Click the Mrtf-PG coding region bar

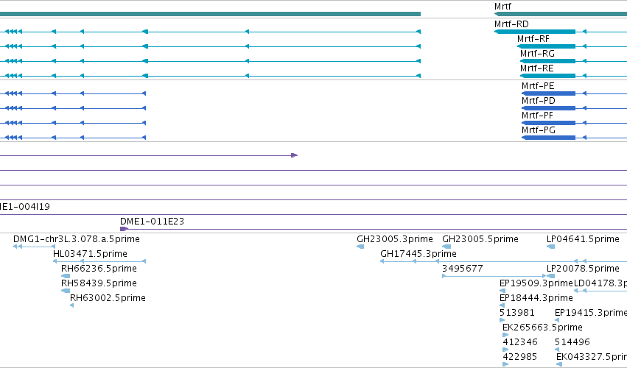(549, 138)
